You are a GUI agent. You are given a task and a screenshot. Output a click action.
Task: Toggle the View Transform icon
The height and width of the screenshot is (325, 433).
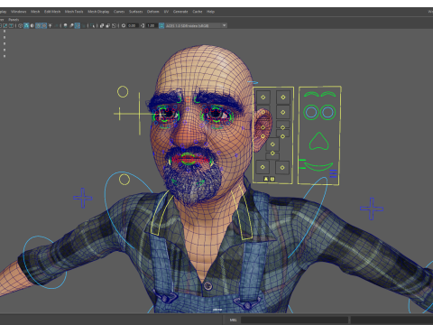click(161, 25)
